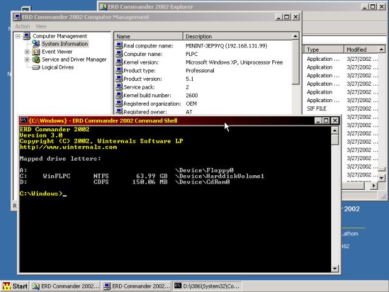Click icon beside Service pack row
This screenshot has height=292, width=389.
click(119, 87)
